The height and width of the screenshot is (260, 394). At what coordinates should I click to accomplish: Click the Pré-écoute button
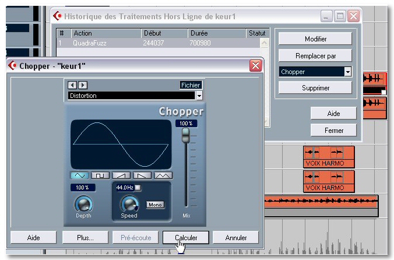pos(136,238)
